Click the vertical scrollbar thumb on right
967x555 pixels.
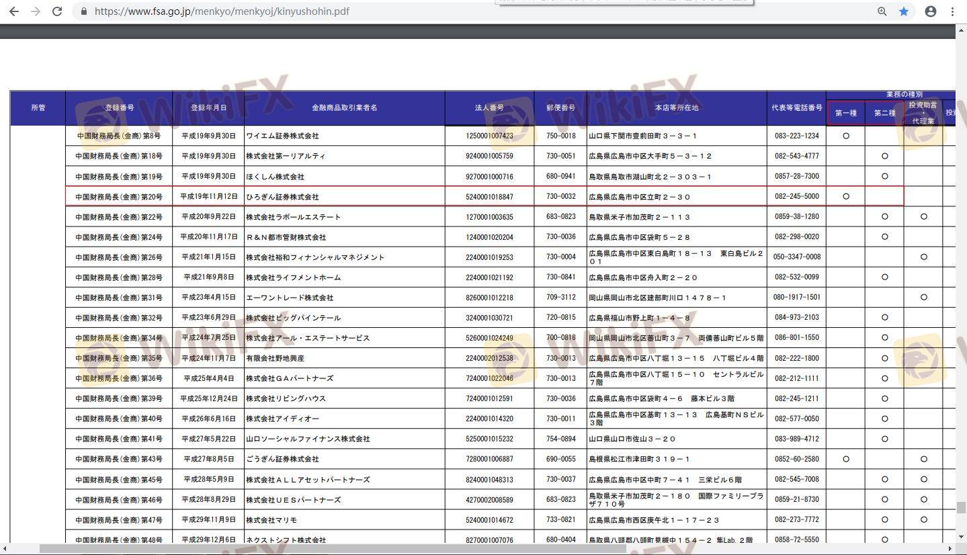961,507
